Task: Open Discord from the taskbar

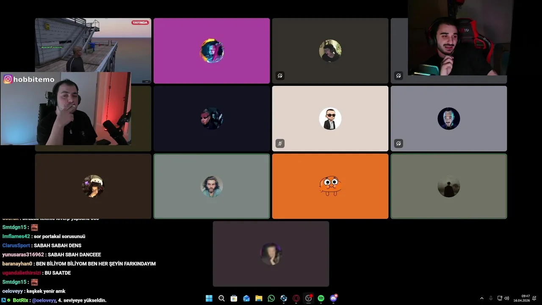Action: 333,298
